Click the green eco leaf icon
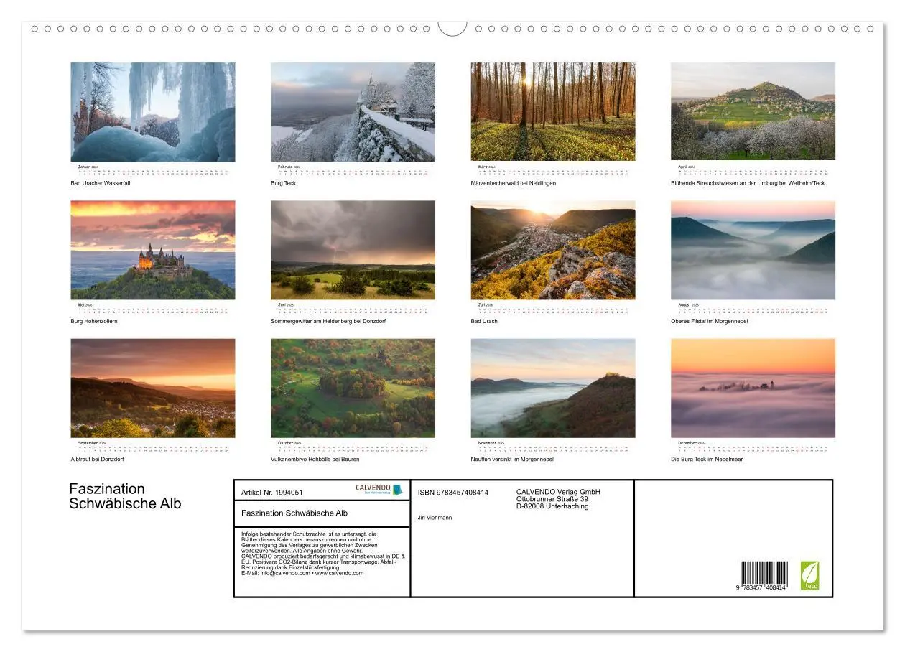The height and width of the screenshot is (652, 905). click(809, 575)
